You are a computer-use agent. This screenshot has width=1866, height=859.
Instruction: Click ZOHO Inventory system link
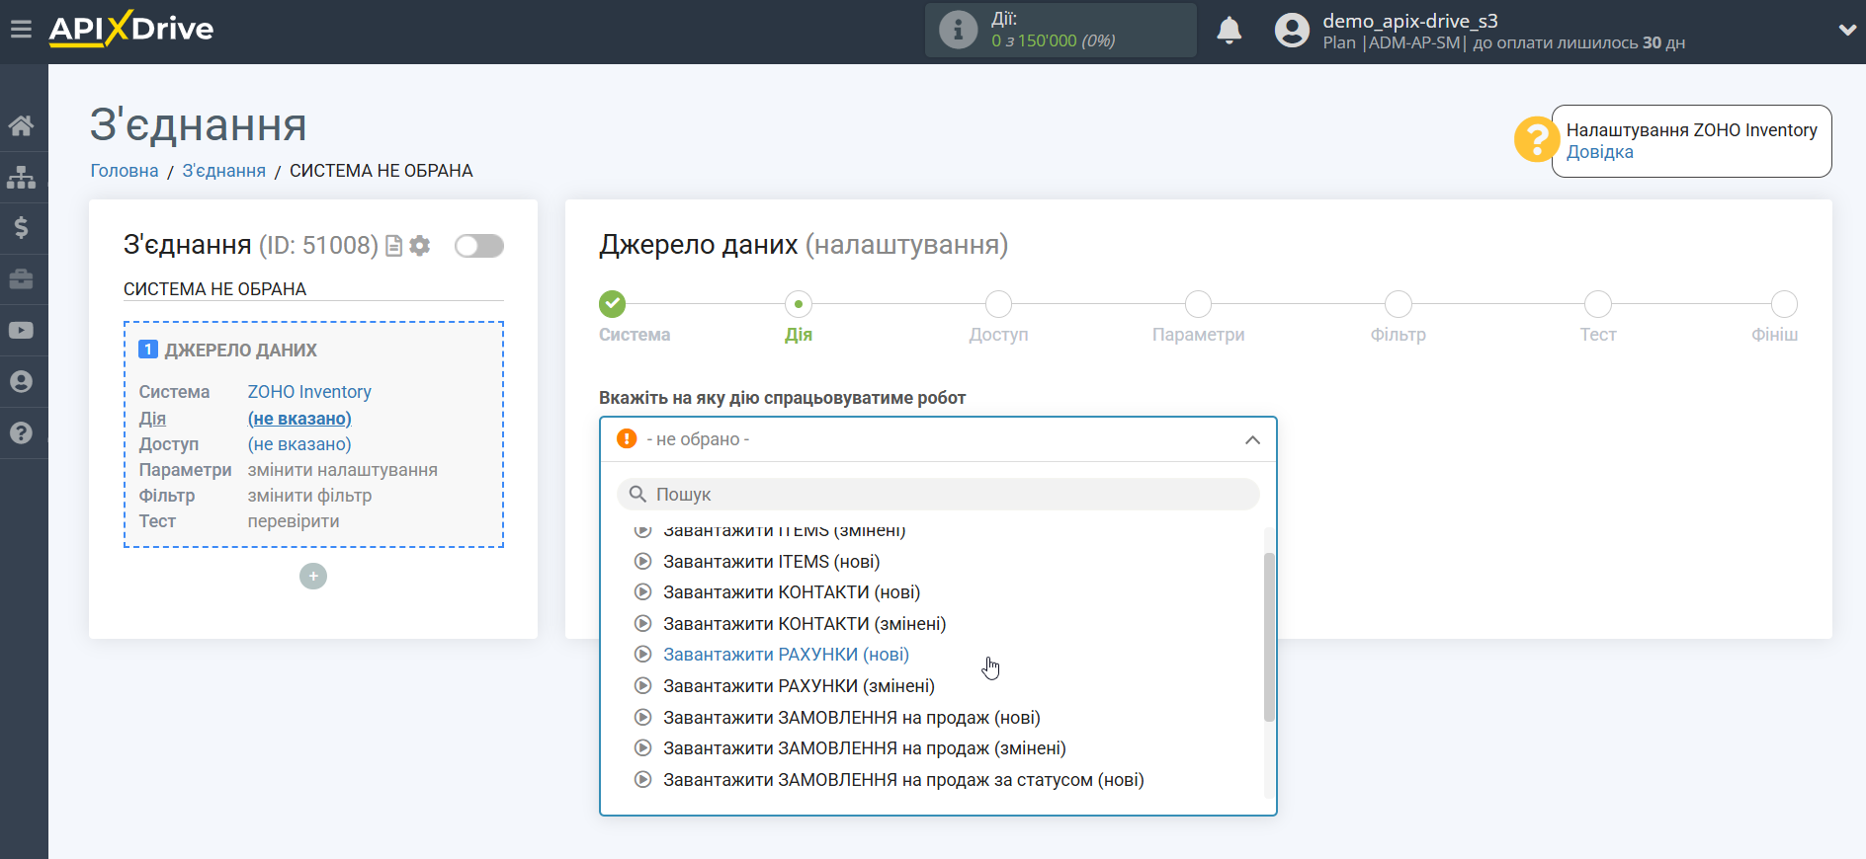(x=309, y=392)
